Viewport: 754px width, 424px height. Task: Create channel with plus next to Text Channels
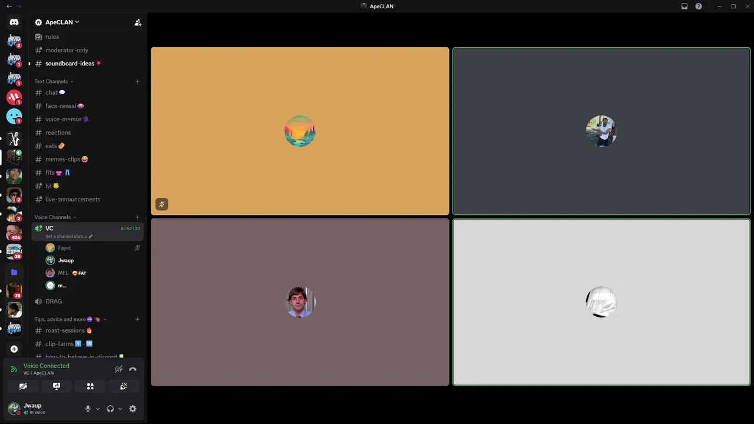(137, 81)
